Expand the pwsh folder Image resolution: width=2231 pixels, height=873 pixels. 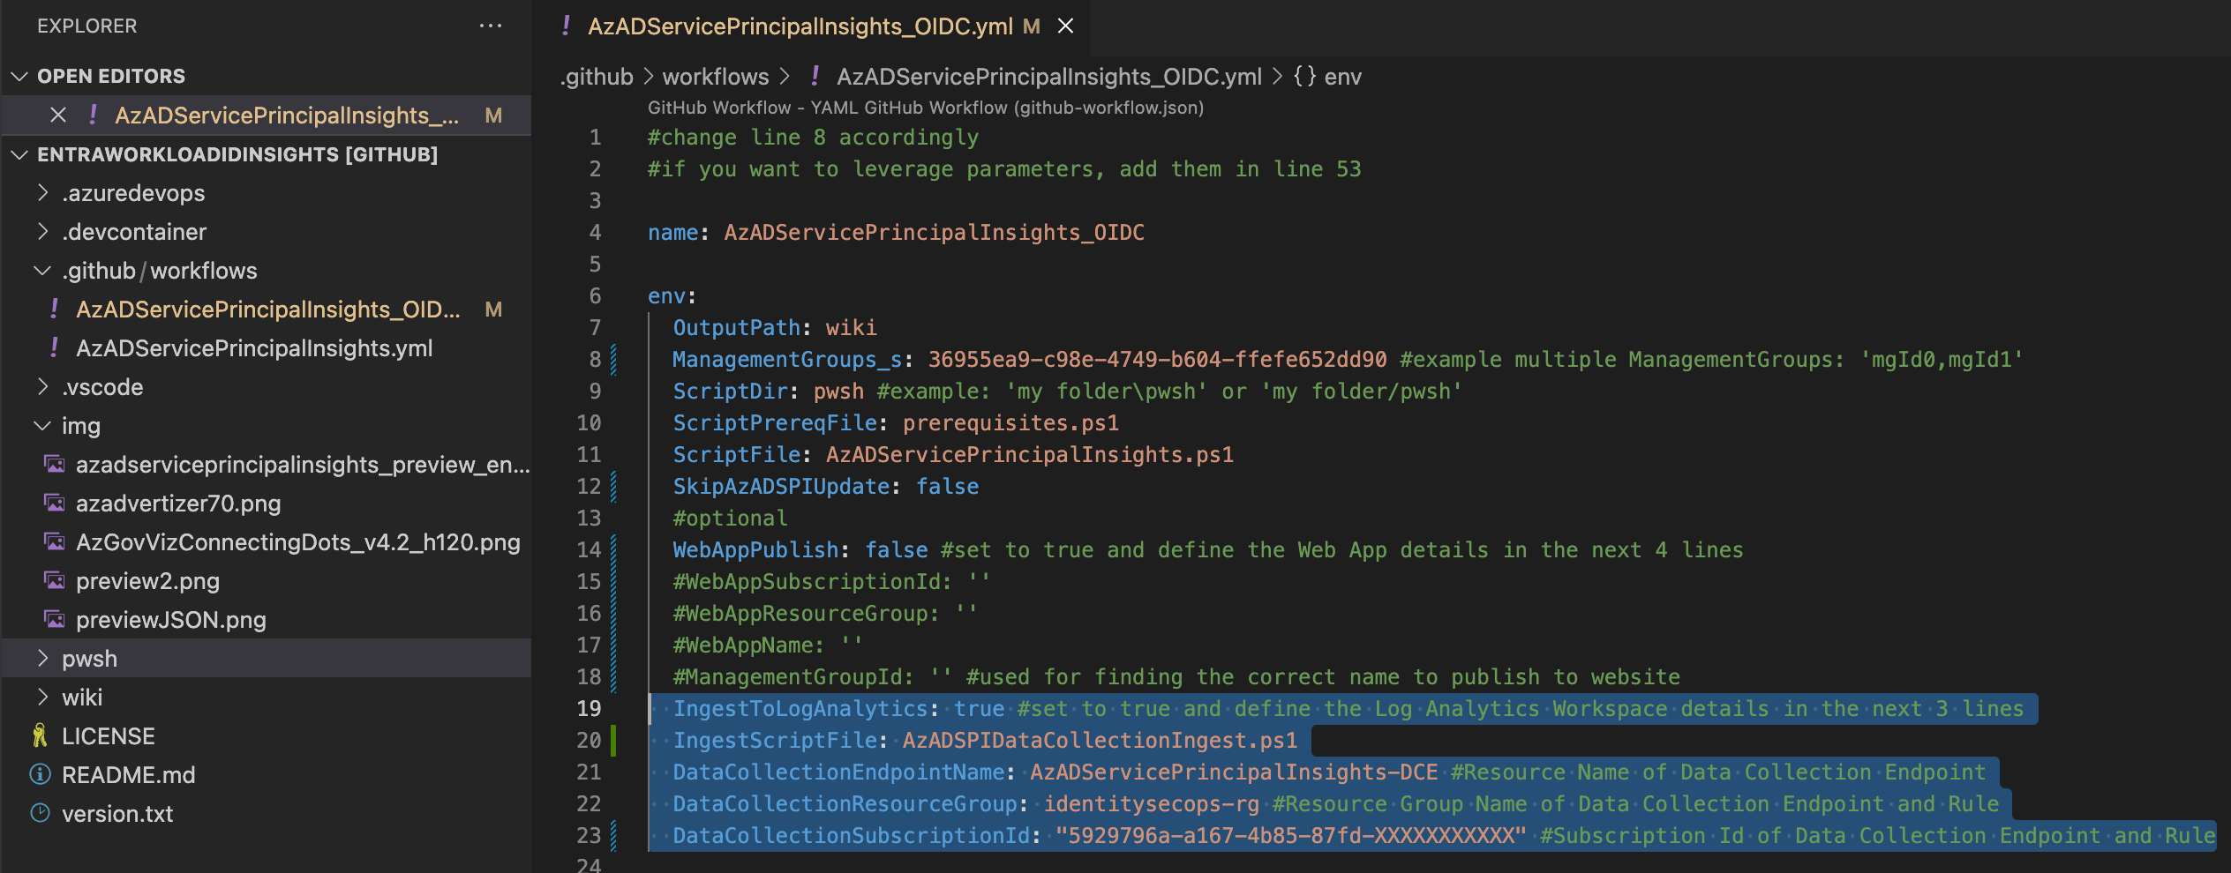(x=42, y=659)
